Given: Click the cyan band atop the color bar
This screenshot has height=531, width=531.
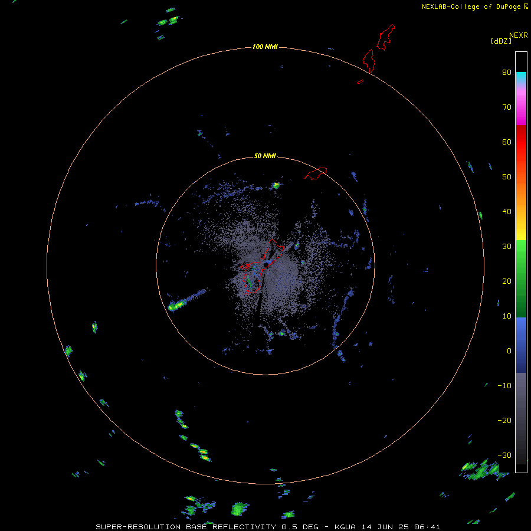Looking at the screenshot, I should [x=521, y=77].
